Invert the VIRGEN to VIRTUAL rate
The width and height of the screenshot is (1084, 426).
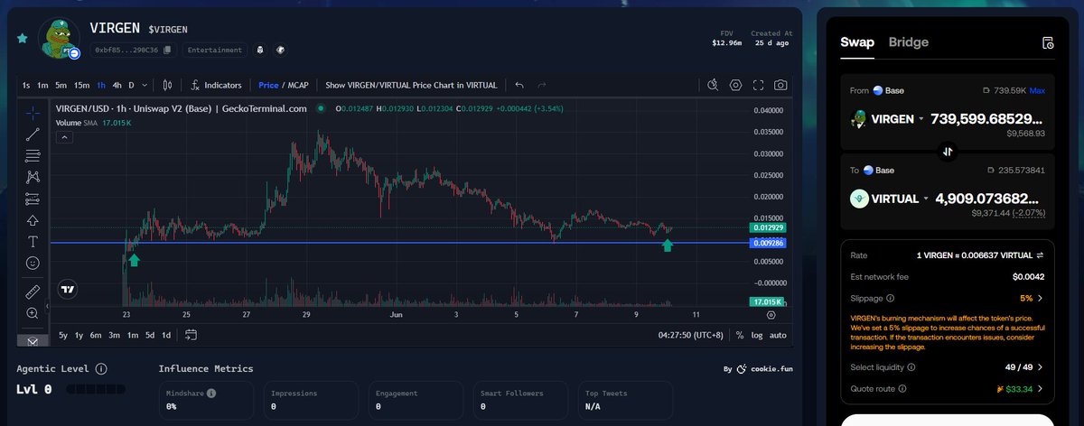click(1040, 255)
